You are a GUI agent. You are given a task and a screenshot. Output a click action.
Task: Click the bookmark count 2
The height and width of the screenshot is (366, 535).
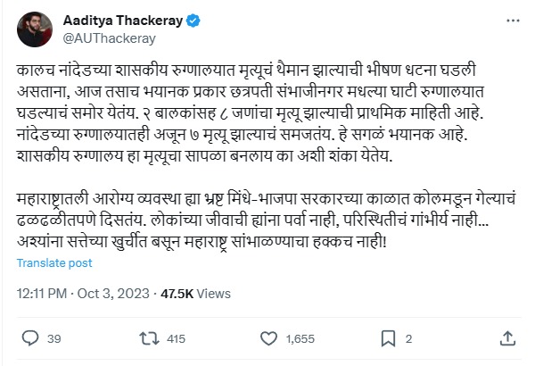408,338
